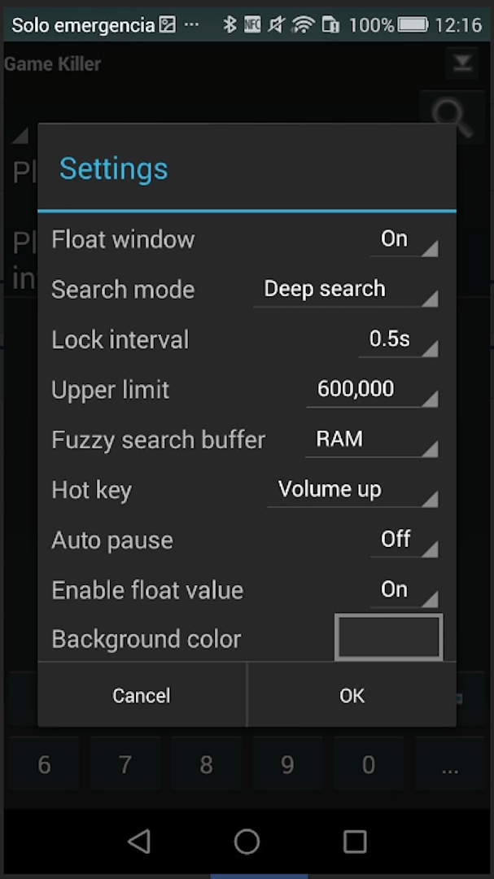494x879 pixels.
Task: Tap the battery status icon
Action: 413,24
